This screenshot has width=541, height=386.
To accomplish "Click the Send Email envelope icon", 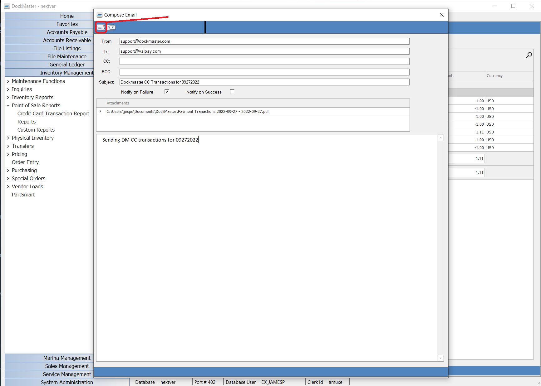I will pos(101,27).
